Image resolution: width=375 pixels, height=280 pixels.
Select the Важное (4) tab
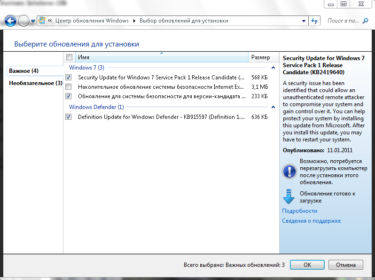pyautogui.click(x=35, y=71)
